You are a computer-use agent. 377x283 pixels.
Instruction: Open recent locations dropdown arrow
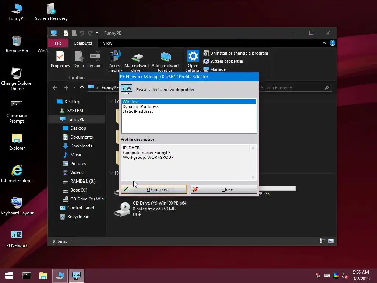click(x=74, y=88)
